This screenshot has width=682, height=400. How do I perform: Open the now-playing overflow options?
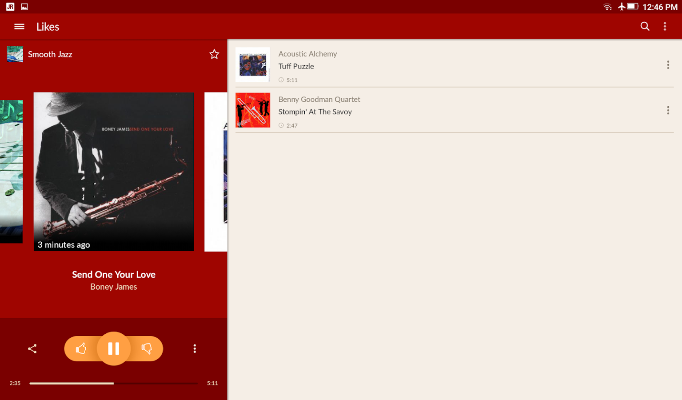[195, 348]
